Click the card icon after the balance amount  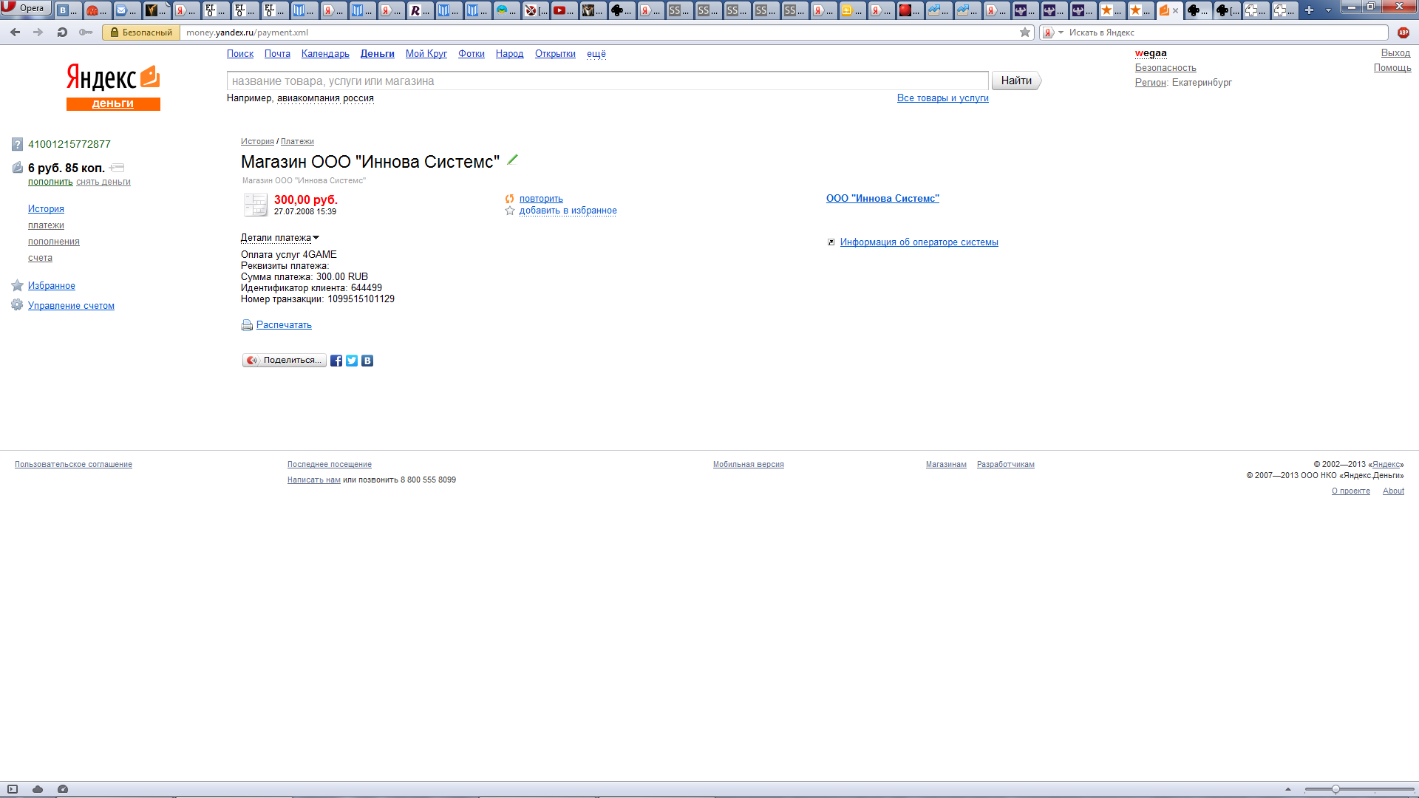(x=117, y=168)
